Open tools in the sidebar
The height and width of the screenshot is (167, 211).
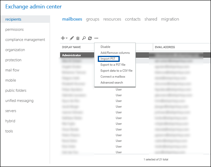click(9, 131)
